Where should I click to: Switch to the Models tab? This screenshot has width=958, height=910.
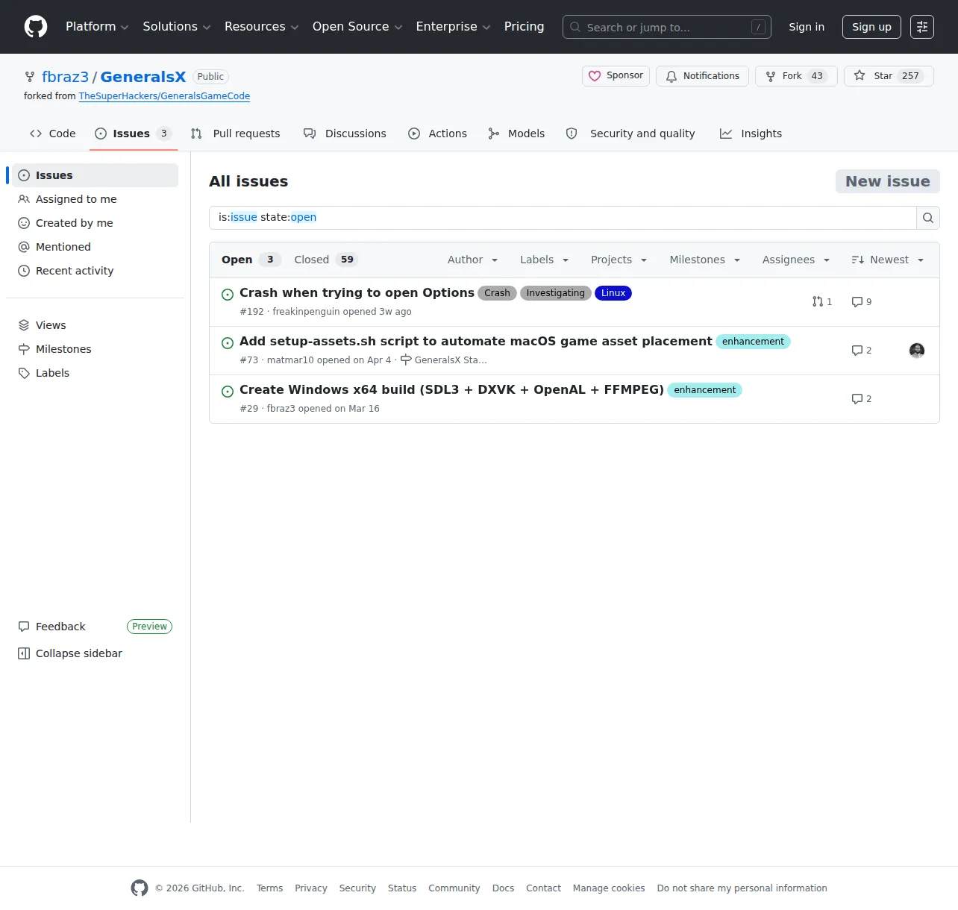(516, 134)
